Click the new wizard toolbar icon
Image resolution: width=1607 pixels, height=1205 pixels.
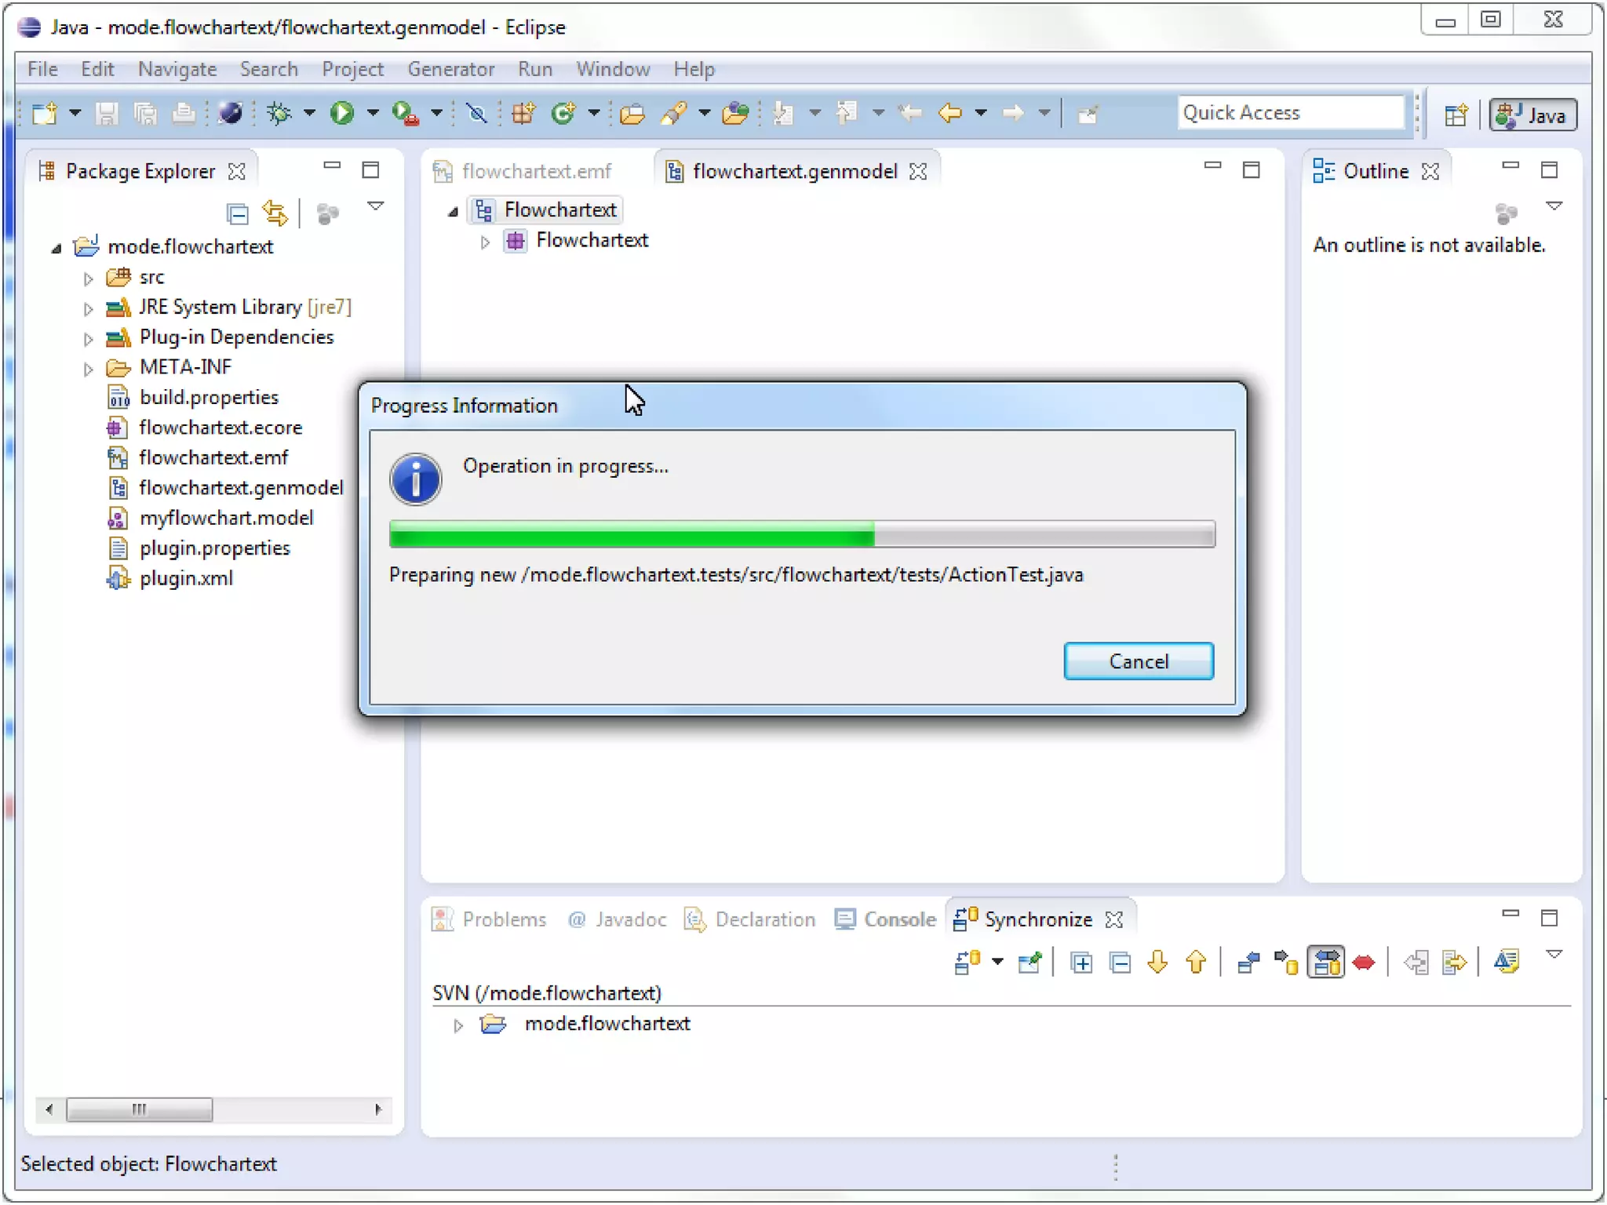45,114
